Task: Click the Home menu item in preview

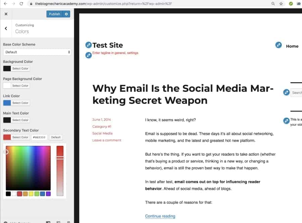Action: click(292, 46)
